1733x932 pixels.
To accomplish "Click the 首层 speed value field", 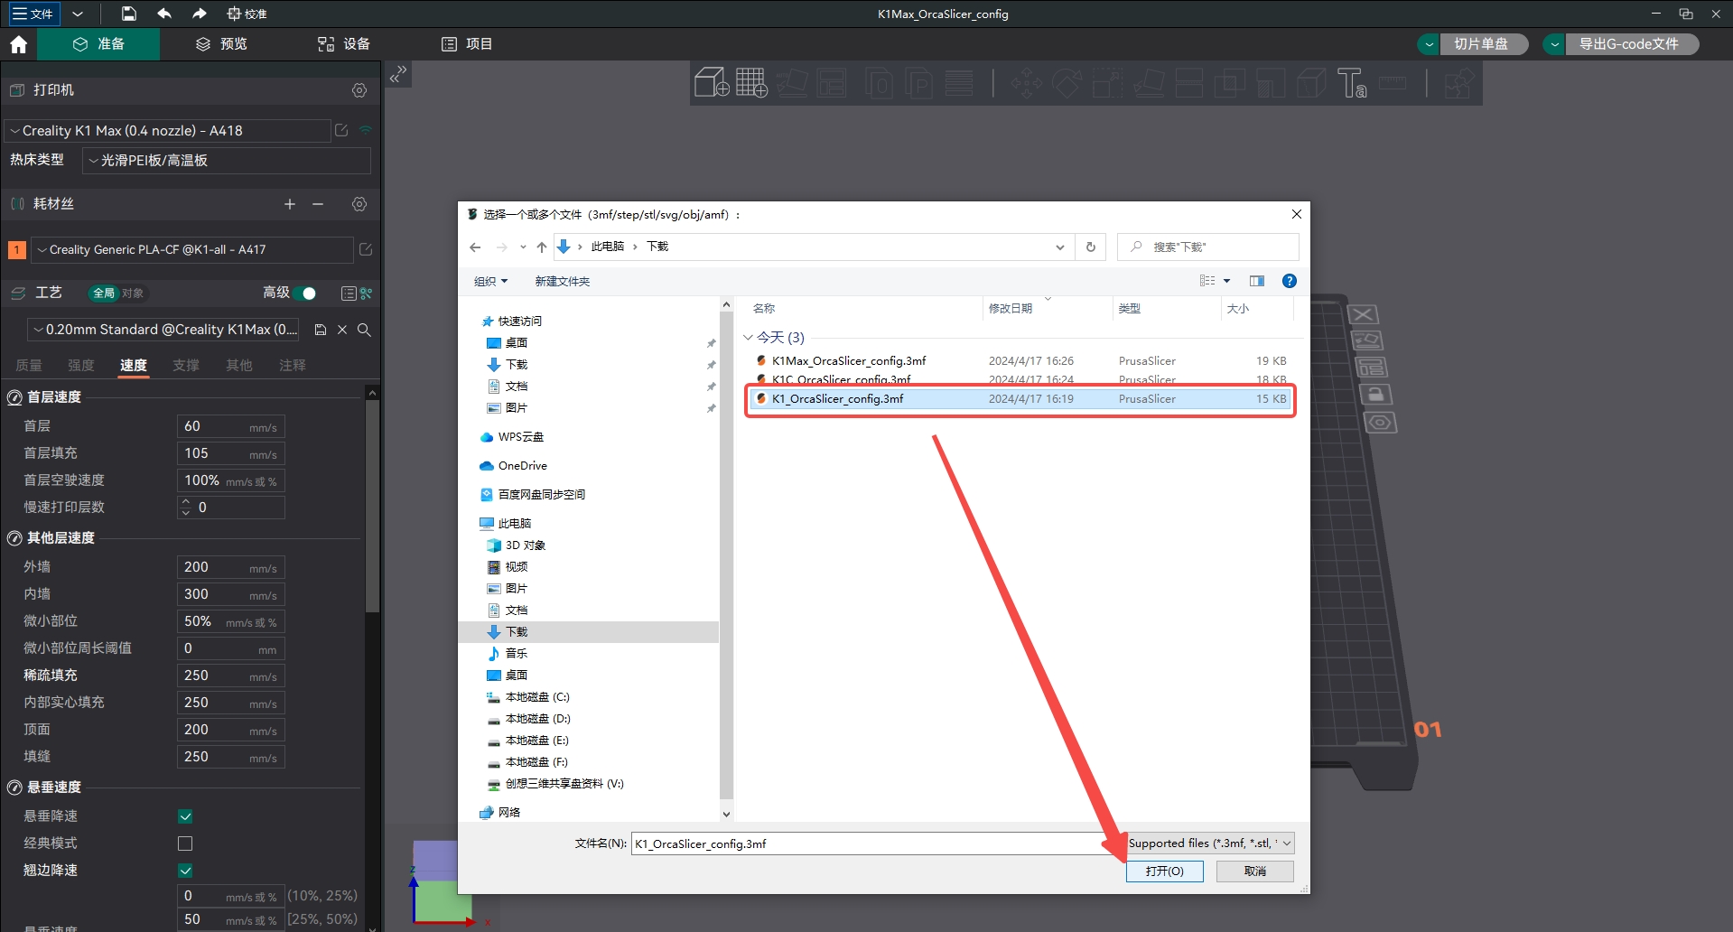I will tap(231, 426).
